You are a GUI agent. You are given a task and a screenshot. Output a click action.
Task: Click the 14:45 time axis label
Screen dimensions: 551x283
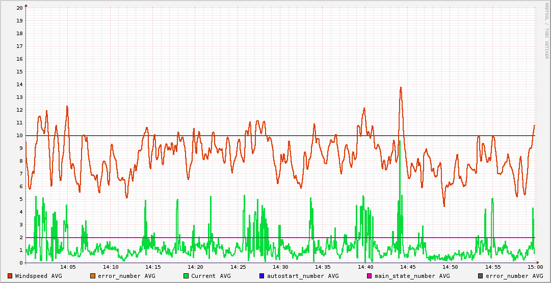coord(408,267)
